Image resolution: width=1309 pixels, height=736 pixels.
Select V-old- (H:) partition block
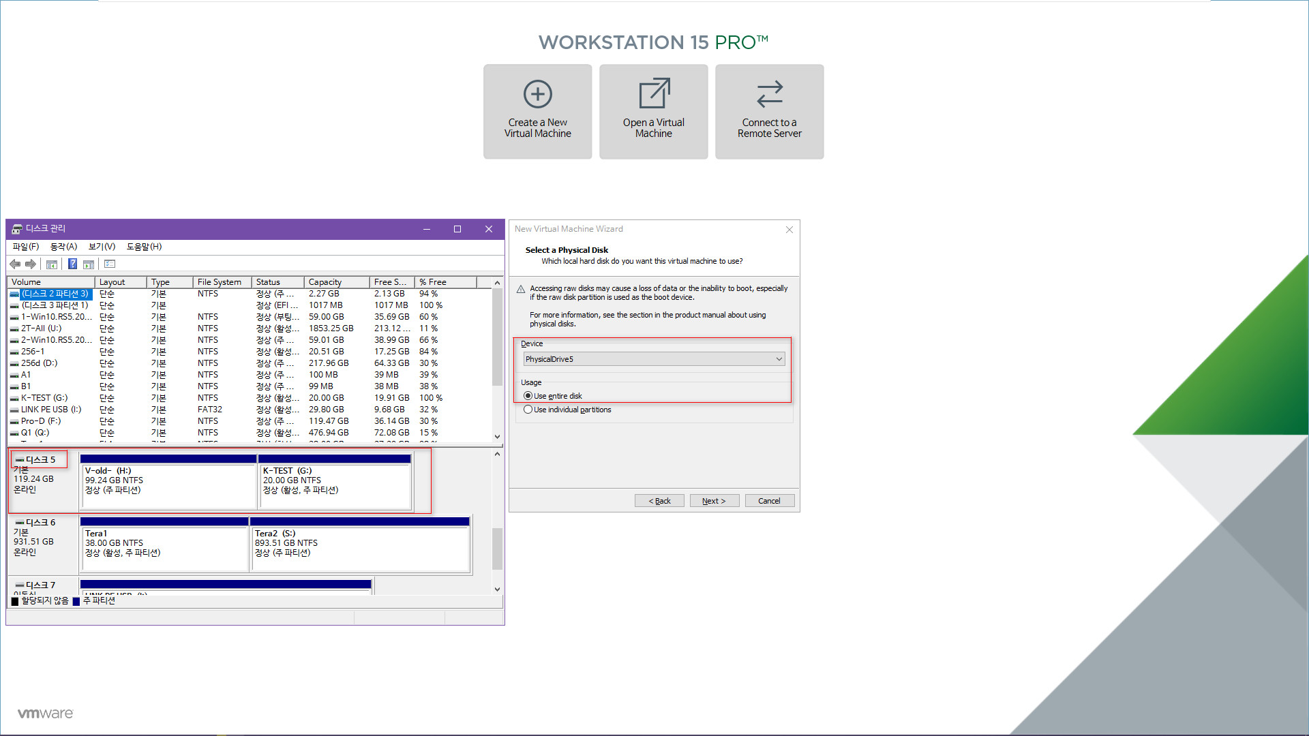point(168,482)
